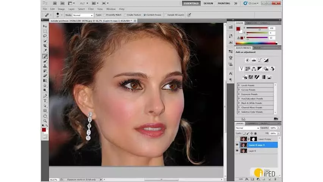Select the Hand tool
The image size is (323, 182).
click(x=45, y=116)
